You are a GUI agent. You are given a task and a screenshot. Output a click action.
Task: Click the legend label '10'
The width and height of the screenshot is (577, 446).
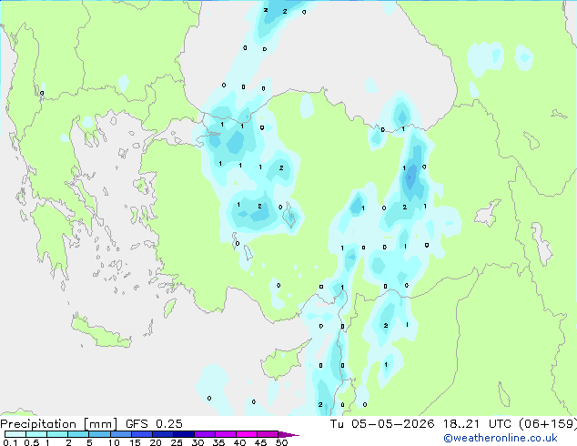click(114, 442)
